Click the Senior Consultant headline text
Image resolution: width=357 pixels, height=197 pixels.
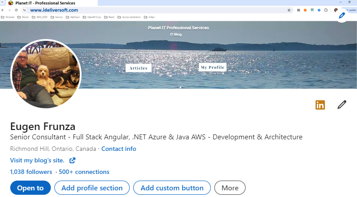coord(156,137)
